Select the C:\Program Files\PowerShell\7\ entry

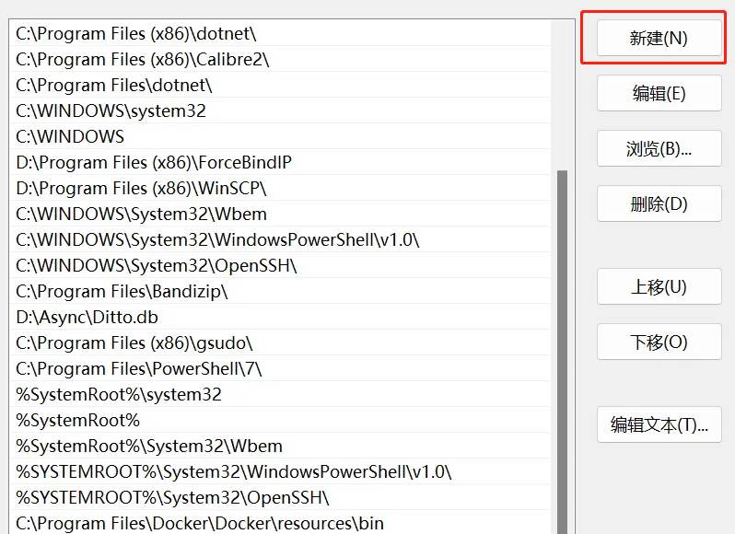click(139, 369)
